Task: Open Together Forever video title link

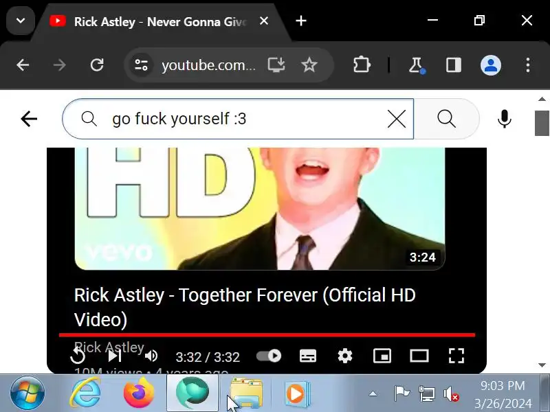Action: pyautogui.click(x=245, y=307)
